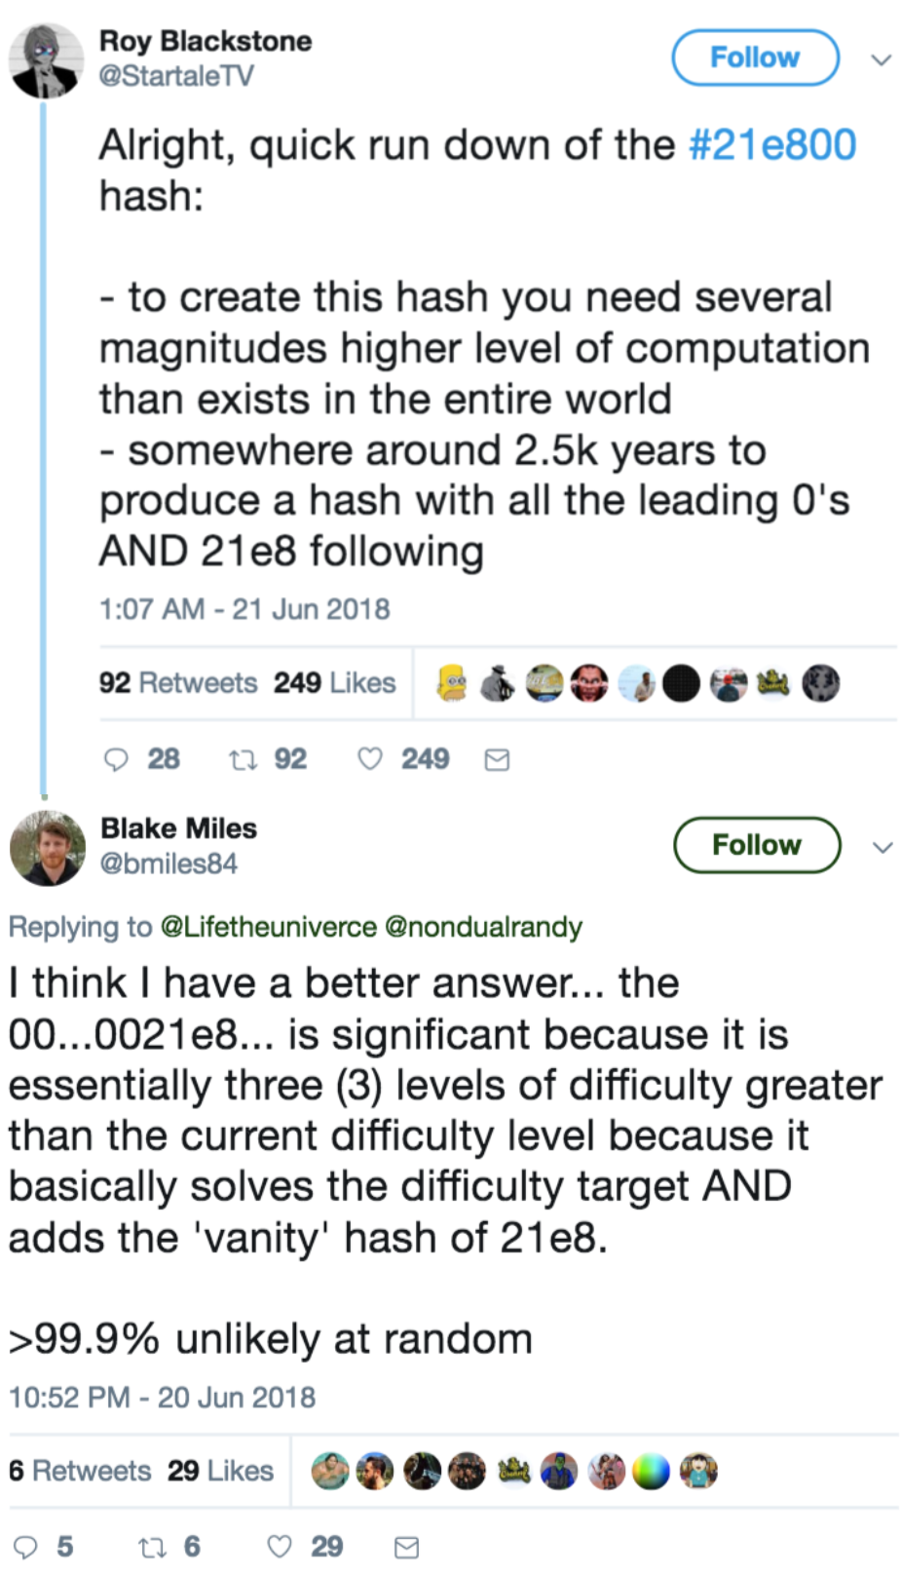The height and width of the screenshot is (1576, 901).
Task: Open @Lifetheuniverce profile mention
Action: (268, 926)
